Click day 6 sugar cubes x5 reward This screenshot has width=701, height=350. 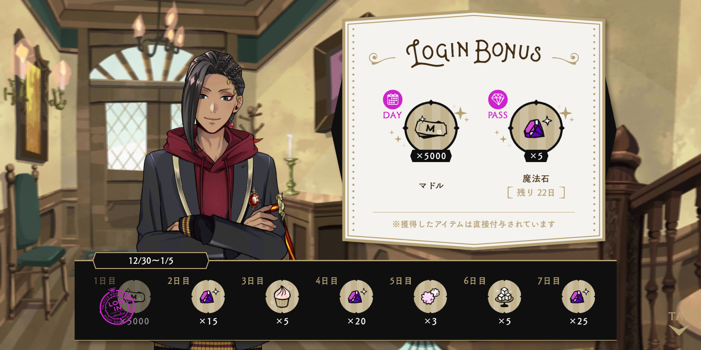(504, 297)
